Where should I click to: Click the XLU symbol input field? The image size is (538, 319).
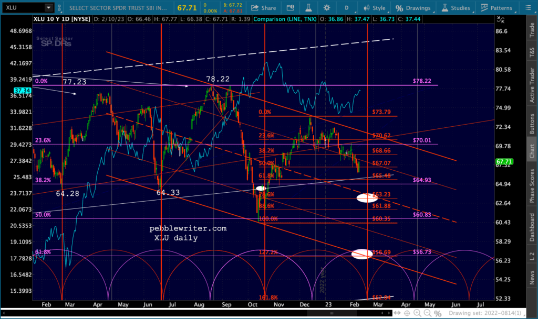pos(24,7)
